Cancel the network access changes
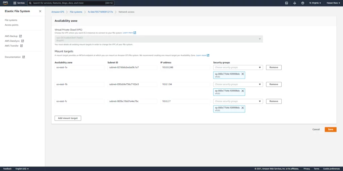Viewport: 343px width, 171px height. pyautogui.click(x=316, y=130)
